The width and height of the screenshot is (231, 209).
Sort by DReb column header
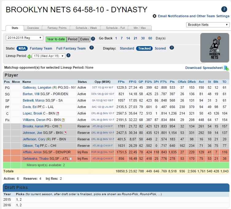tap(192, 82)
